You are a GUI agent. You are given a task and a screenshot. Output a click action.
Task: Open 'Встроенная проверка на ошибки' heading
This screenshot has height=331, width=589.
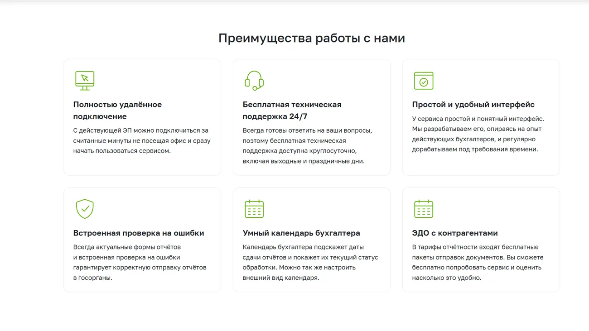click(x=139, y=233)
